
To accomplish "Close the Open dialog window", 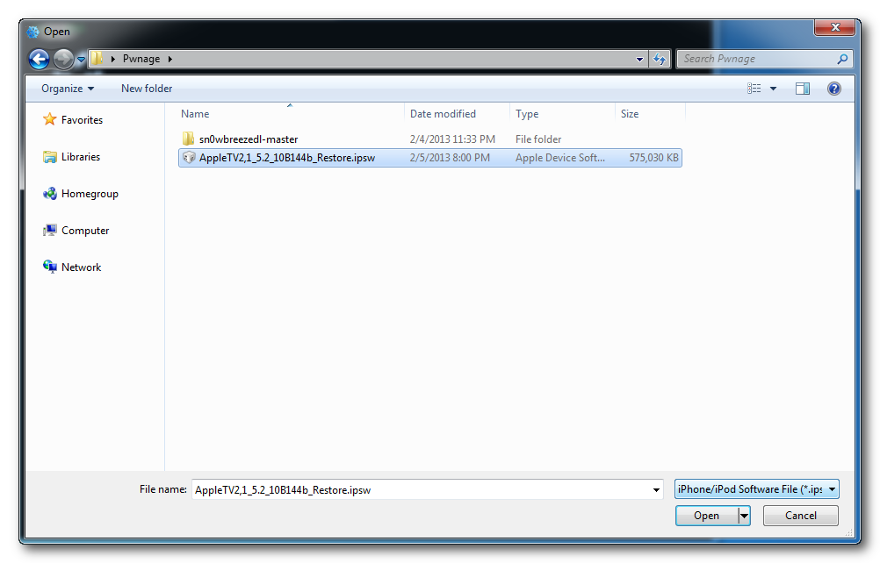I will pos(835,27).
